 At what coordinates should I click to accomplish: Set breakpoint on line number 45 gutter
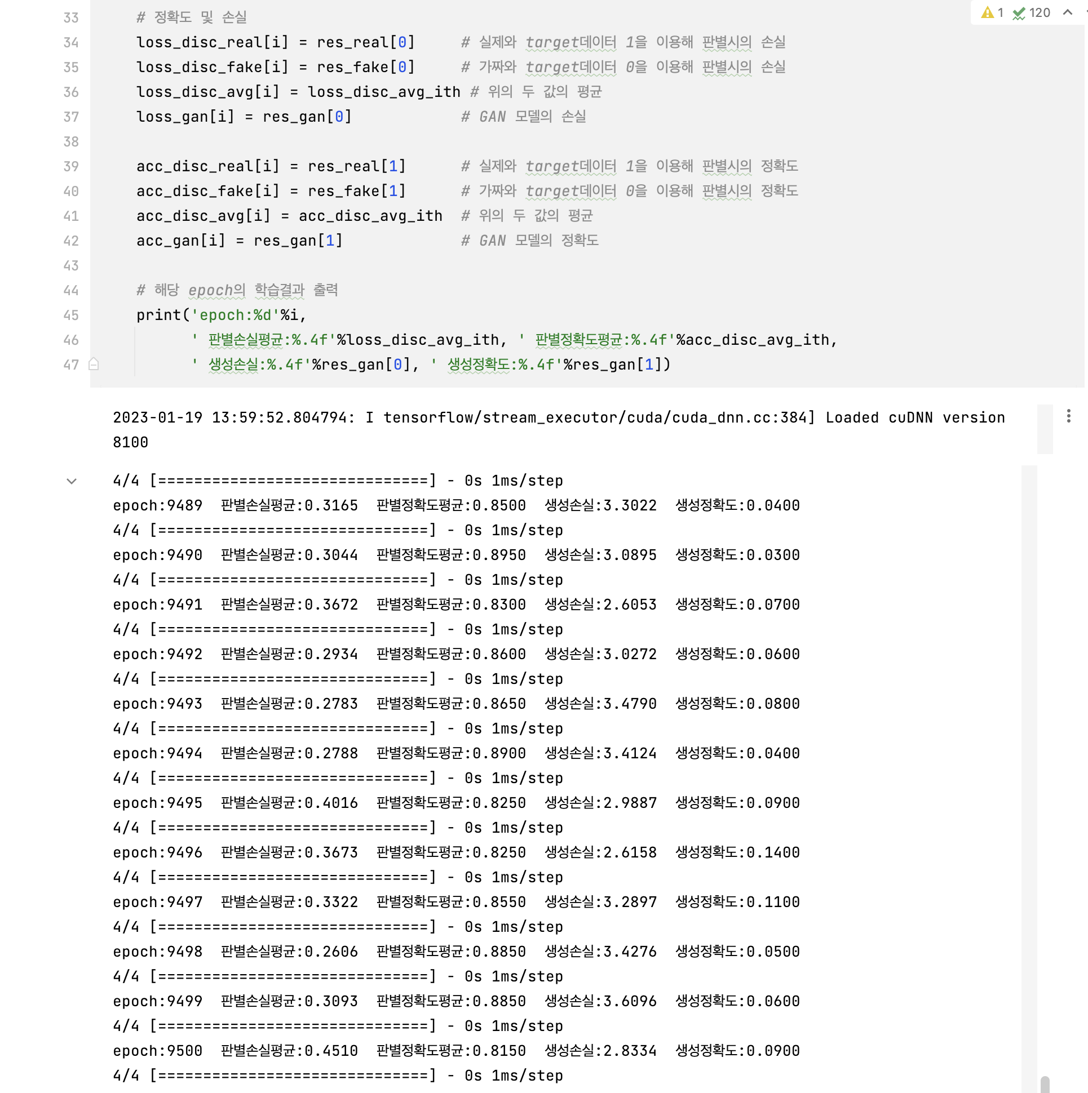coord(71,316)
